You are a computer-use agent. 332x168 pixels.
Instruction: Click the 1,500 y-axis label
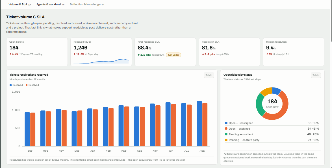click(16, 92)
